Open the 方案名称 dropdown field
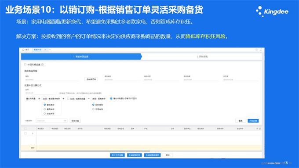The height and width of the screenshot is (168, 299). (51, 121)
